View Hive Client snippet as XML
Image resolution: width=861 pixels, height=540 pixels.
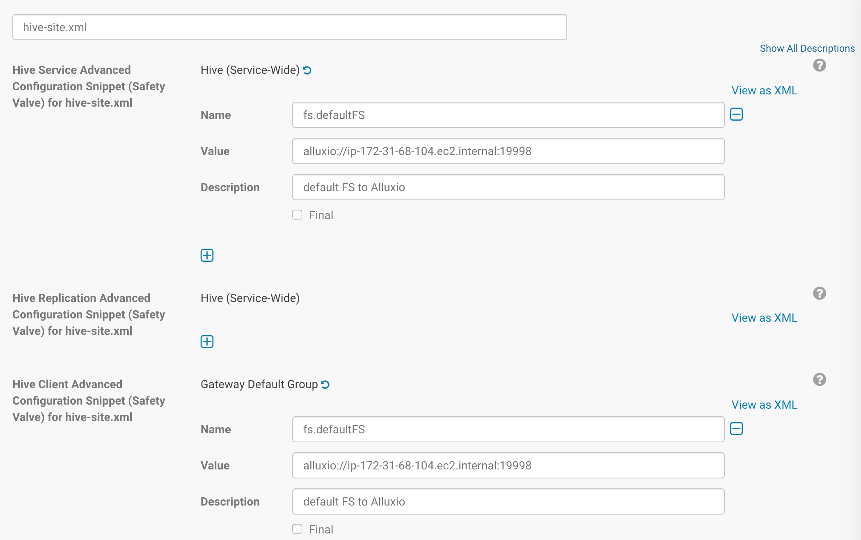click(765, 405)
